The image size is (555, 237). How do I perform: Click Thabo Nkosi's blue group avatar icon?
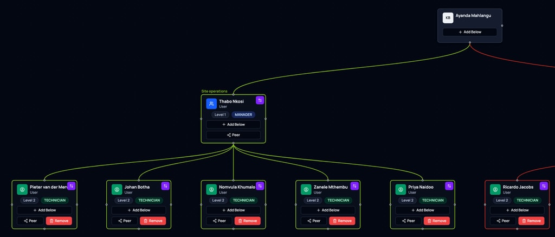(211, 104)
